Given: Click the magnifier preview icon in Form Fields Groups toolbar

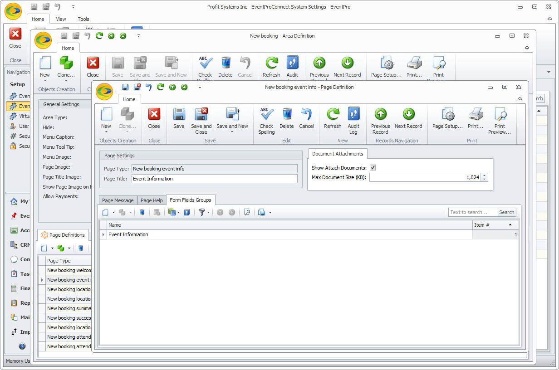Looking at the screenshot, I should click(x=247, y=212).
